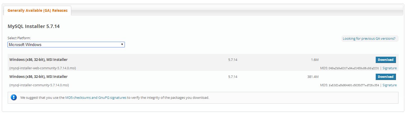Screen dimensions: 408x115
Task: Download the 1.6M web-community MSI installer
Action: (385, 60)
